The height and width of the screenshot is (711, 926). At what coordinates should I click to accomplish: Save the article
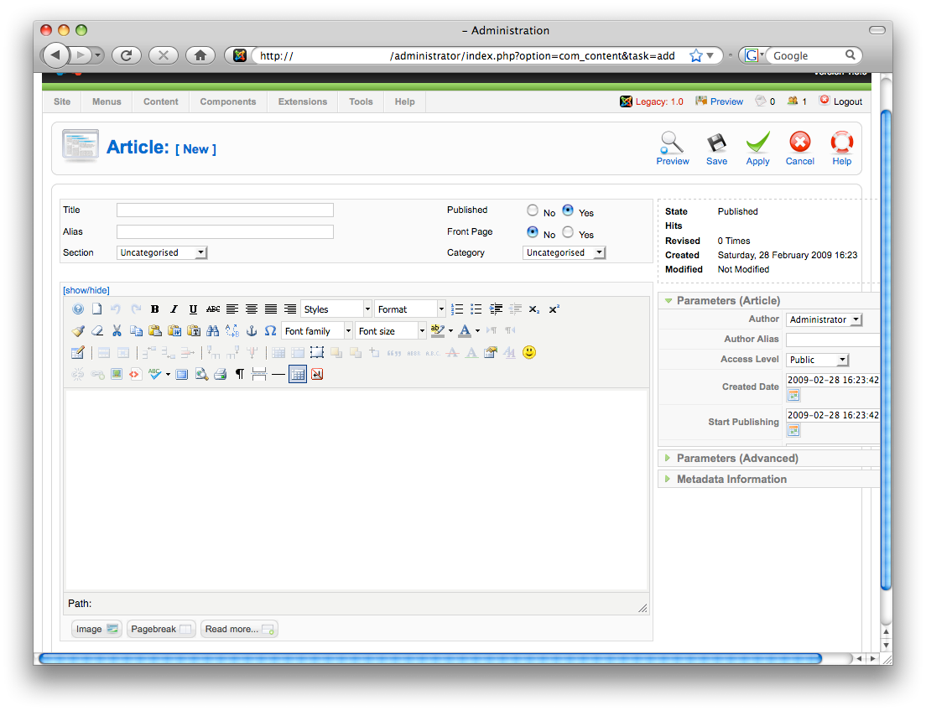click(x=716, y=148)
